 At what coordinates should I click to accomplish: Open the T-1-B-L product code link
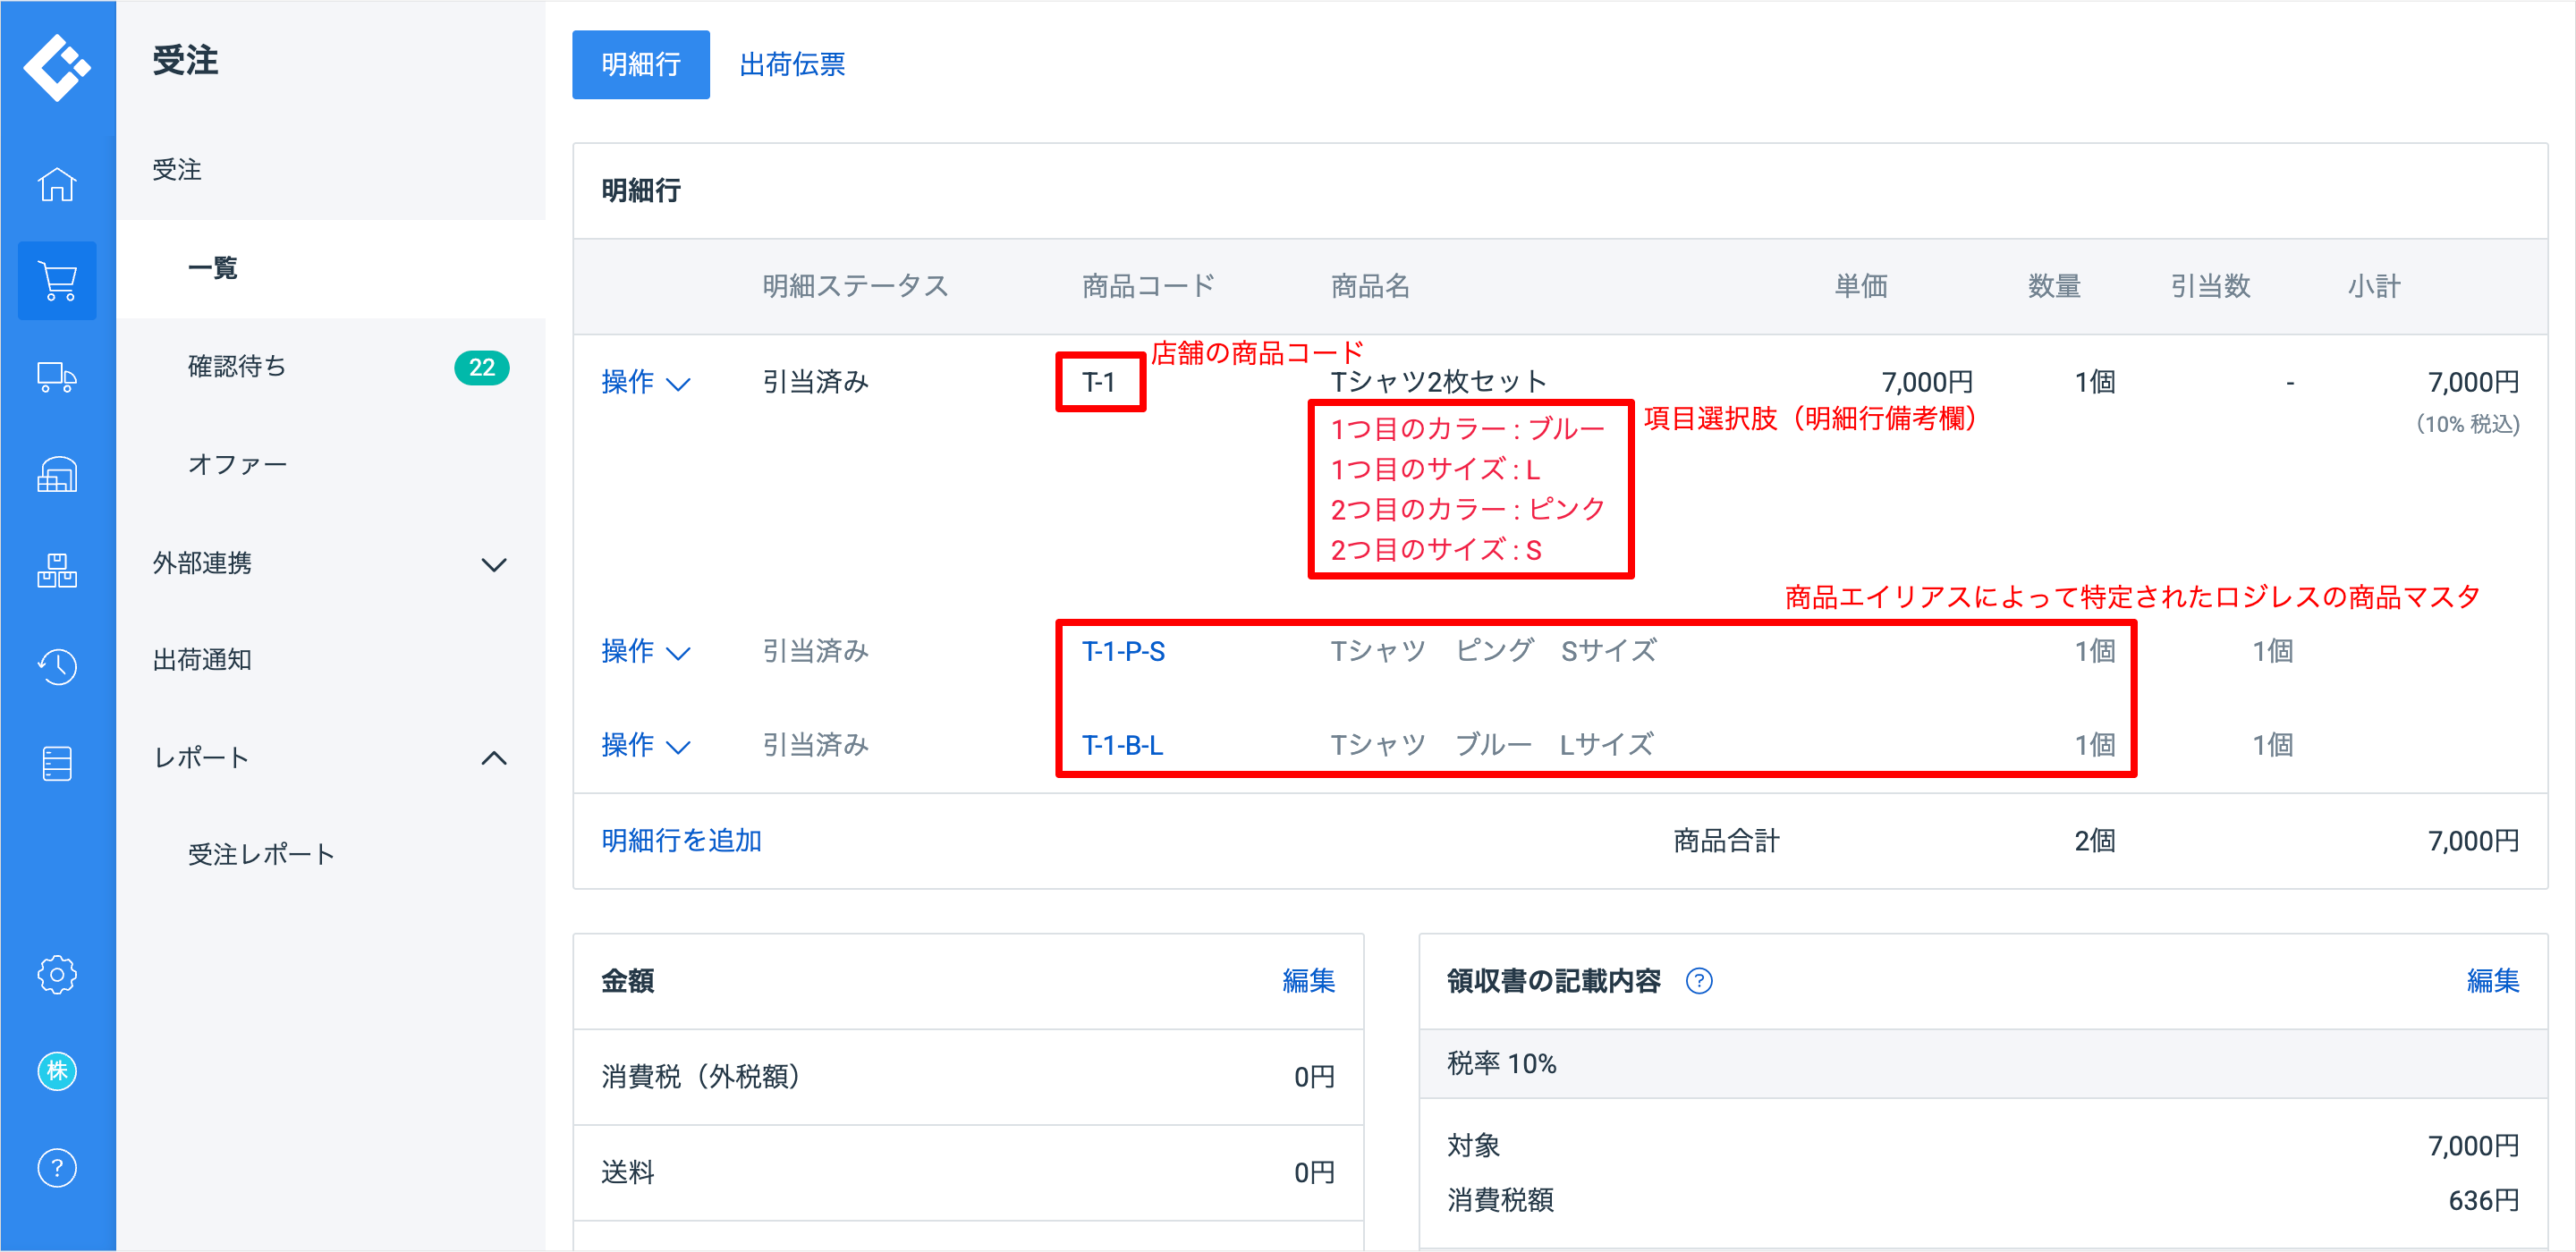[1121, 746]
